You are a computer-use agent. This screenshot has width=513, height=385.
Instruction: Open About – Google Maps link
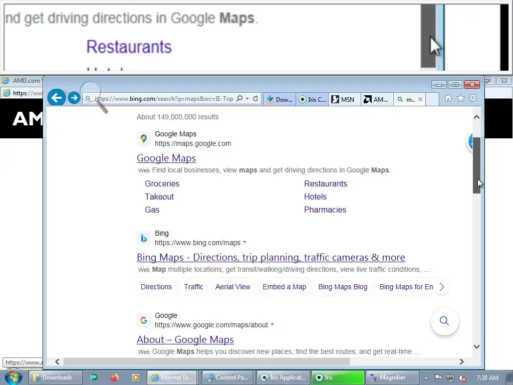185,339
